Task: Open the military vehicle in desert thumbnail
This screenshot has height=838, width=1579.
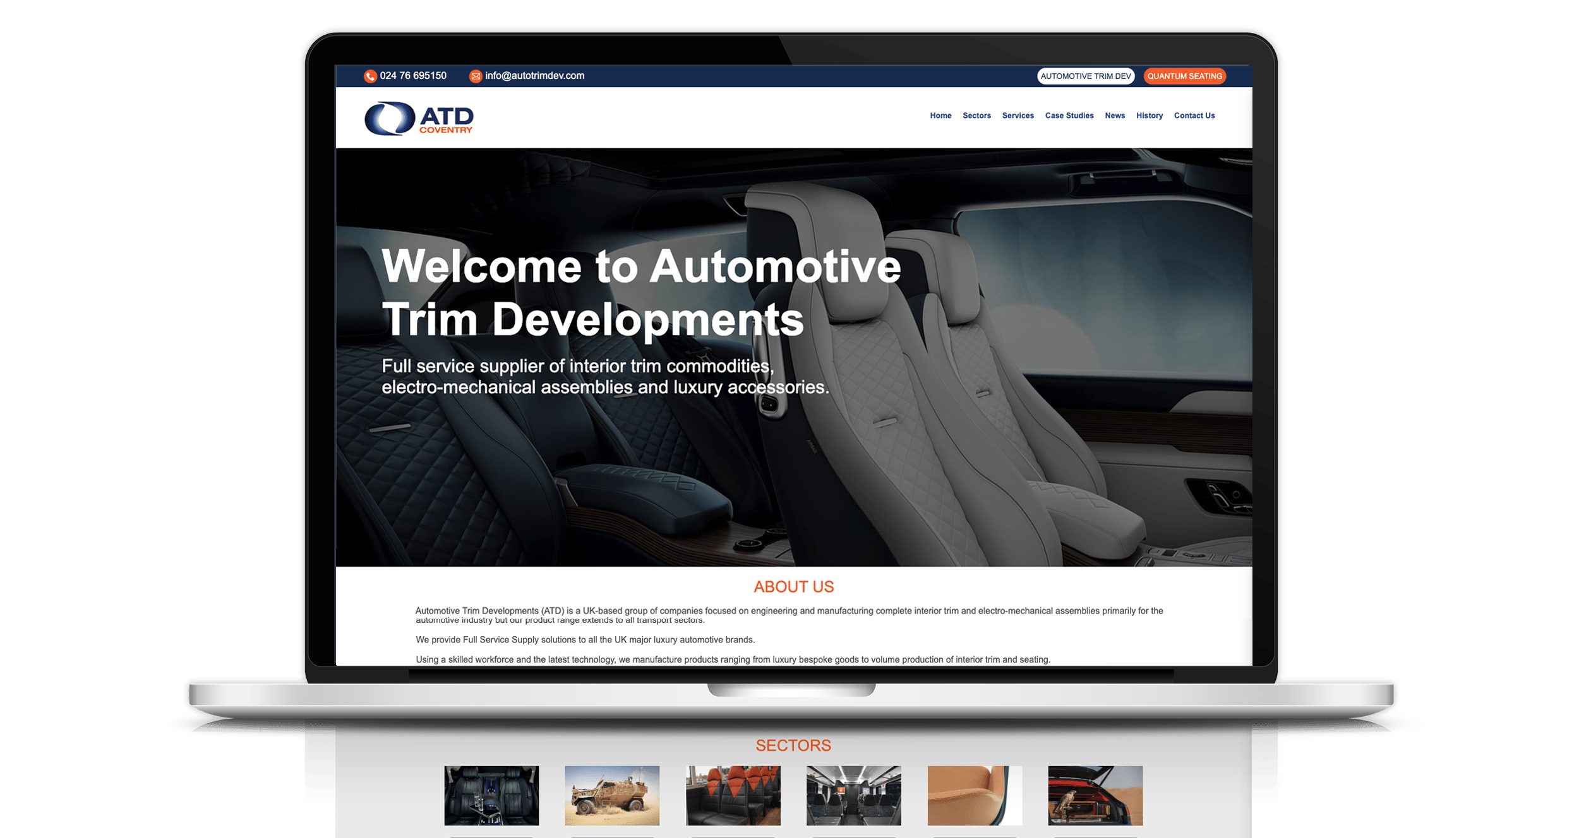Action: (x=612, y=796)
